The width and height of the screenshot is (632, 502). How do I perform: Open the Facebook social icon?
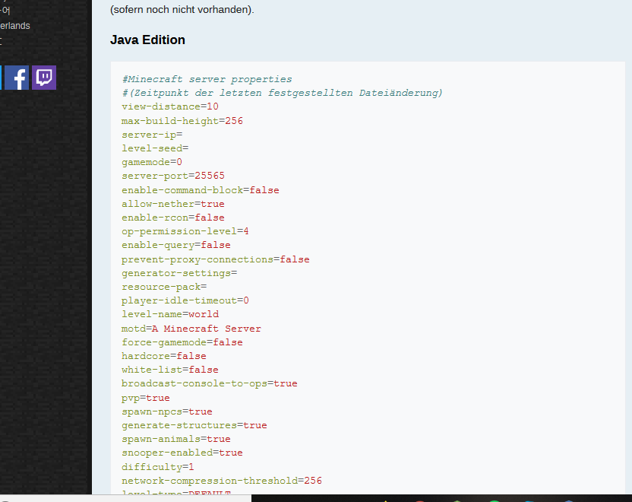coord(17,78)
